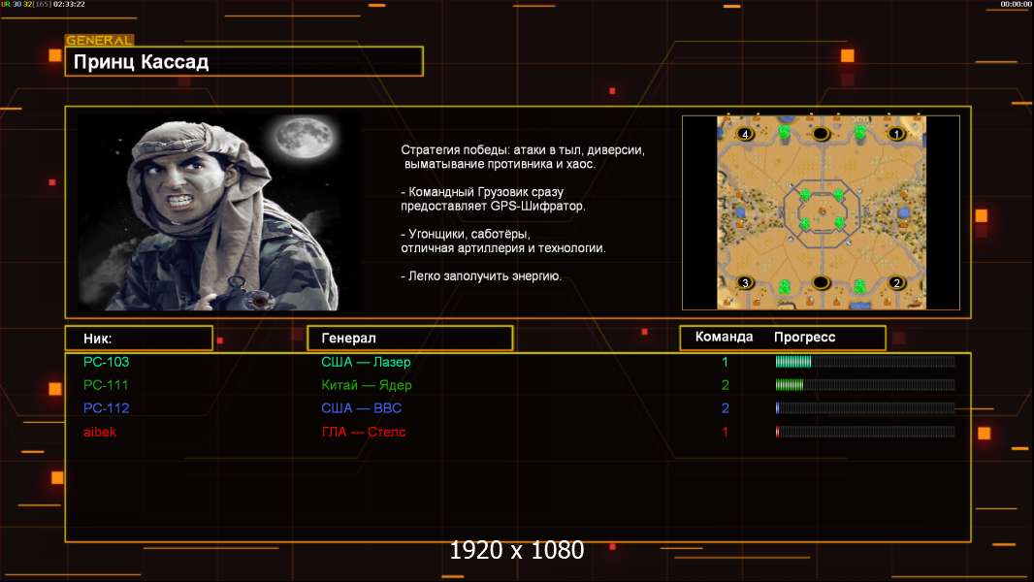The height and width of the screenshot is (582, 1034).
Task: Click the moon in the portrait image
Action: [x=305, y=137]
